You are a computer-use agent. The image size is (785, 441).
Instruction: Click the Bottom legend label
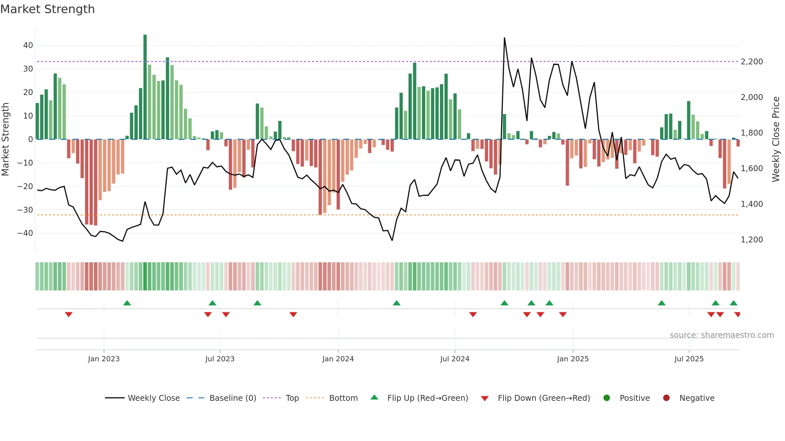(x=343, y=398)
